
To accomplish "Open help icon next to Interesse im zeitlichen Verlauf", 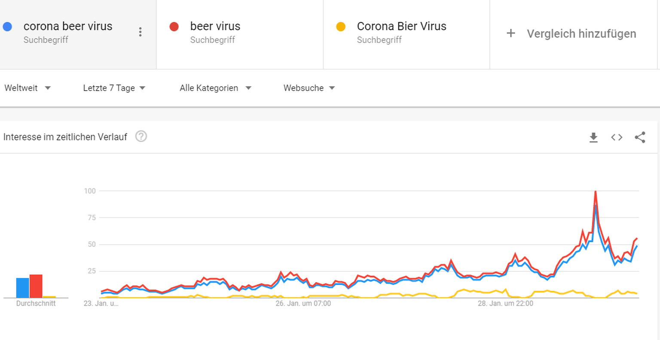I will pyautogui.click(x=141, y=137).
